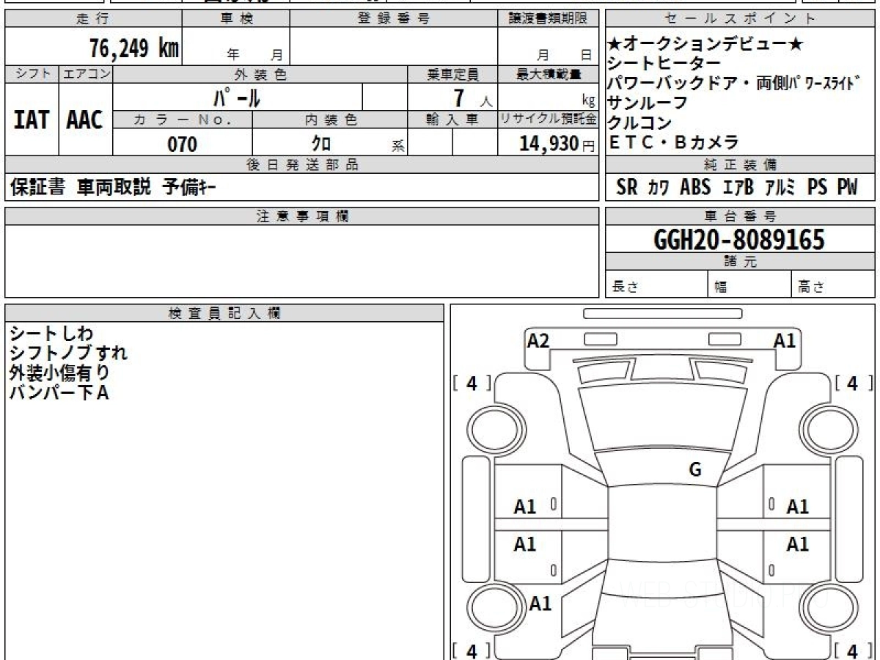Select the 検査員記入欄 header
The height and width of the screenshot is (660, 880).
(x=224, y=313)
